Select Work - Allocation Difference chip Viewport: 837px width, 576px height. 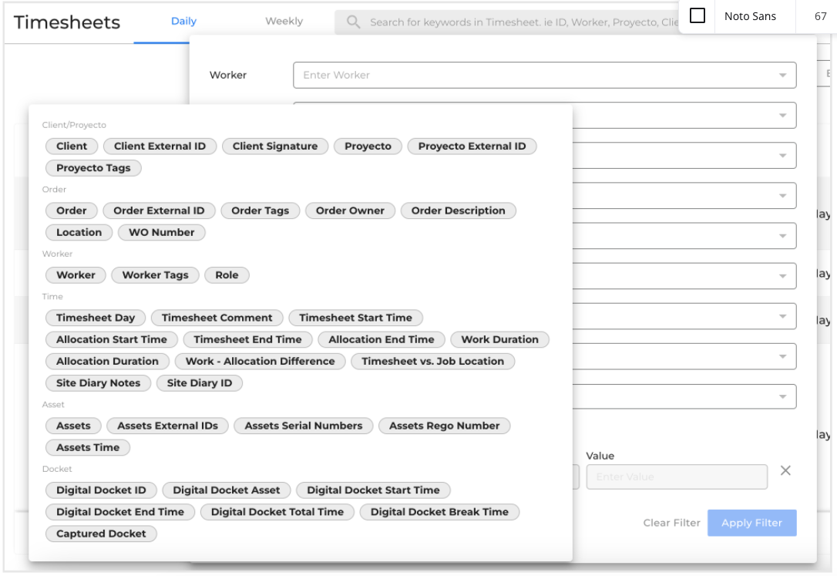tap(260, 362)
